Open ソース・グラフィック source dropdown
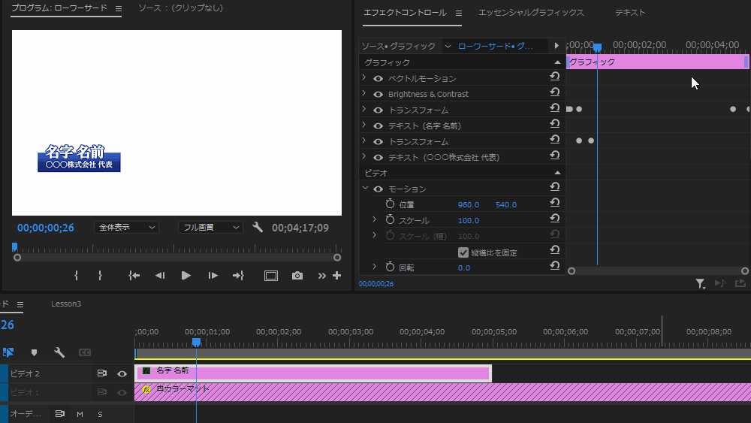 point(448,46)
